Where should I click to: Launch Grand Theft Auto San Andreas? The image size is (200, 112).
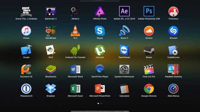tap(26, 12)
